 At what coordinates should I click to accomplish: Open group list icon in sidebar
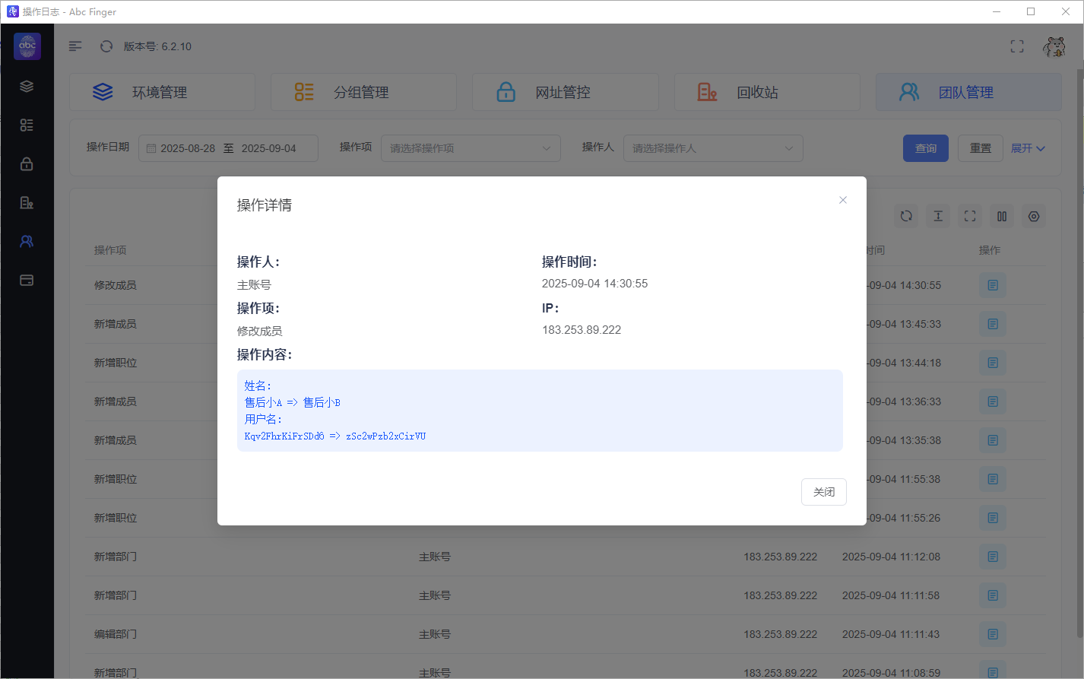pos(27,125)
